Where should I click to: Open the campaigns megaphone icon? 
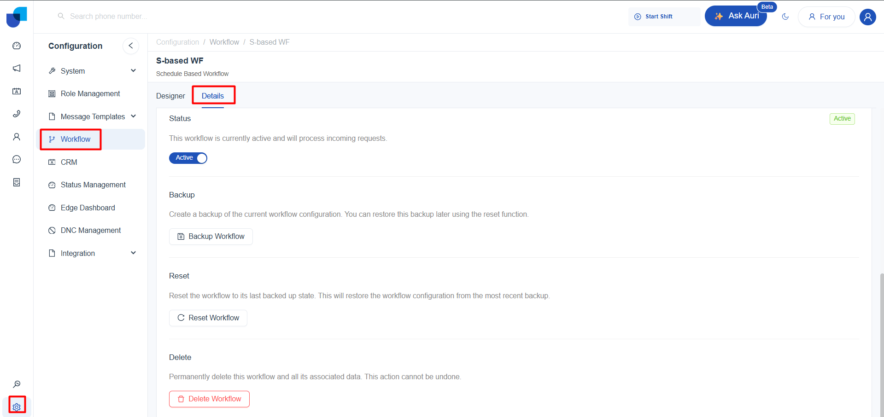click(17, 68)
